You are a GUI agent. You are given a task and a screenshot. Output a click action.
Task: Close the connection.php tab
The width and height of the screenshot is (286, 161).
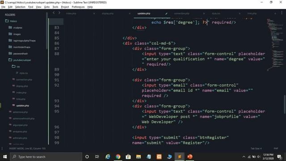pyautogui.click(x=204, y=13)
